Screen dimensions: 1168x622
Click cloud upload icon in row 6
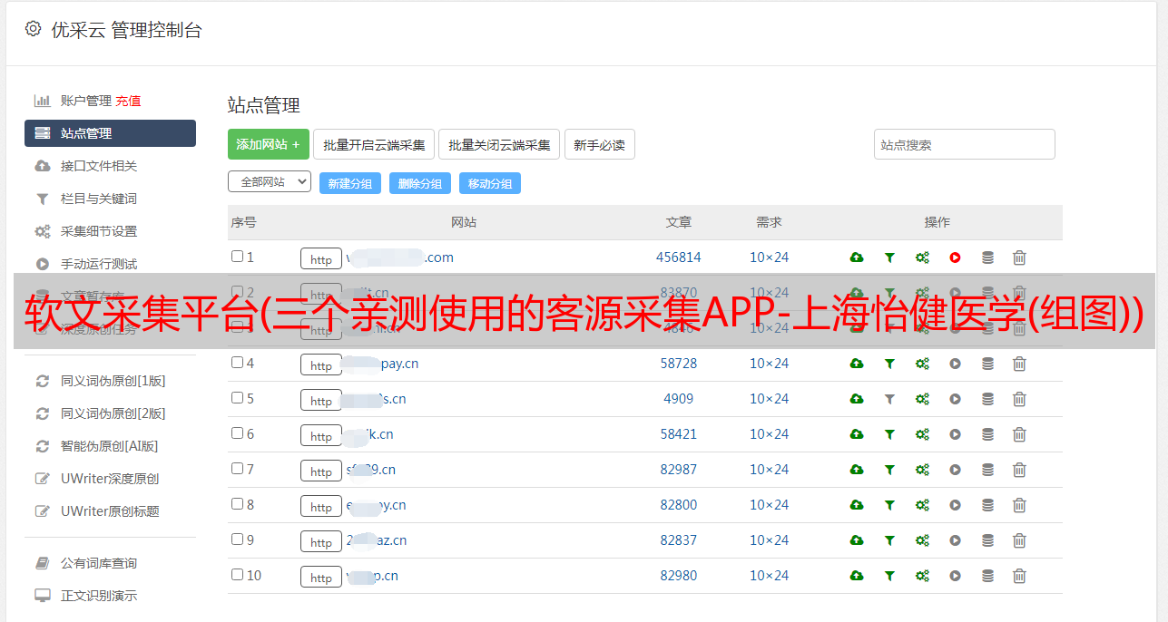click(x=857, y=434)
